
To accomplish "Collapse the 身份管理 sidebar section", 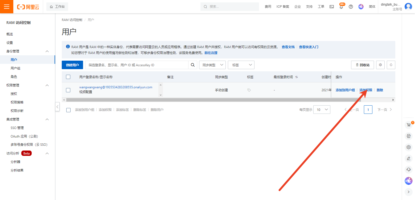I will (x=47, y=51).
